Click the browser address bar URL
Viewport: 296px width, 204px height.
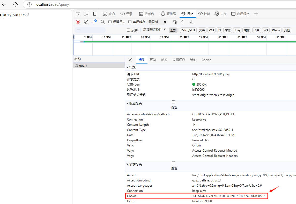(52, 4)
